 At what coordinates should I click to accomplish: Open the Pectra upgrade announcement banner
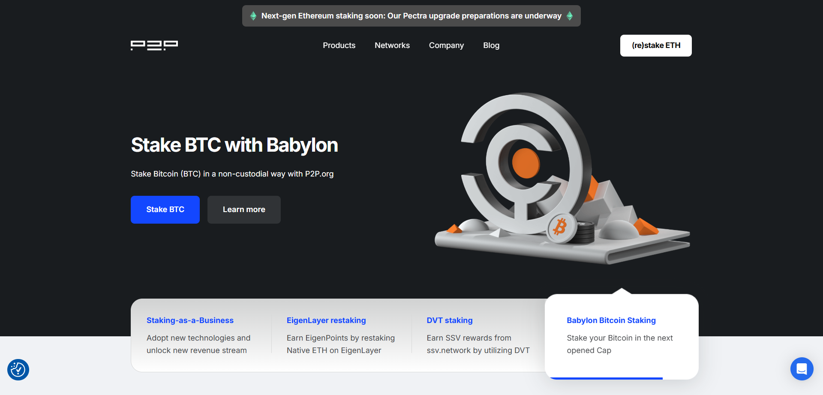coord(411,16)
